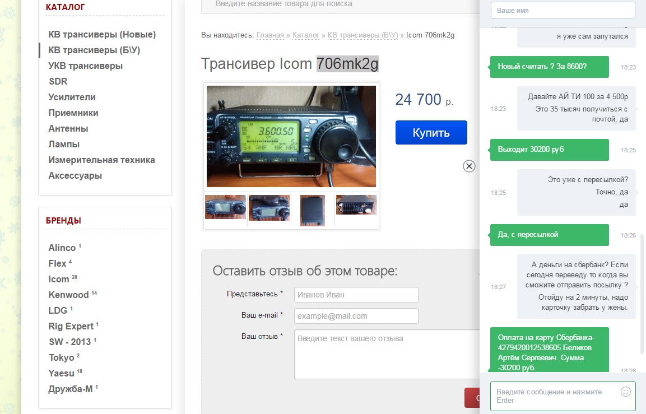Click the Ваш отзыв text area
This screenshot has width=646, height=414.
tap(387, 354)
